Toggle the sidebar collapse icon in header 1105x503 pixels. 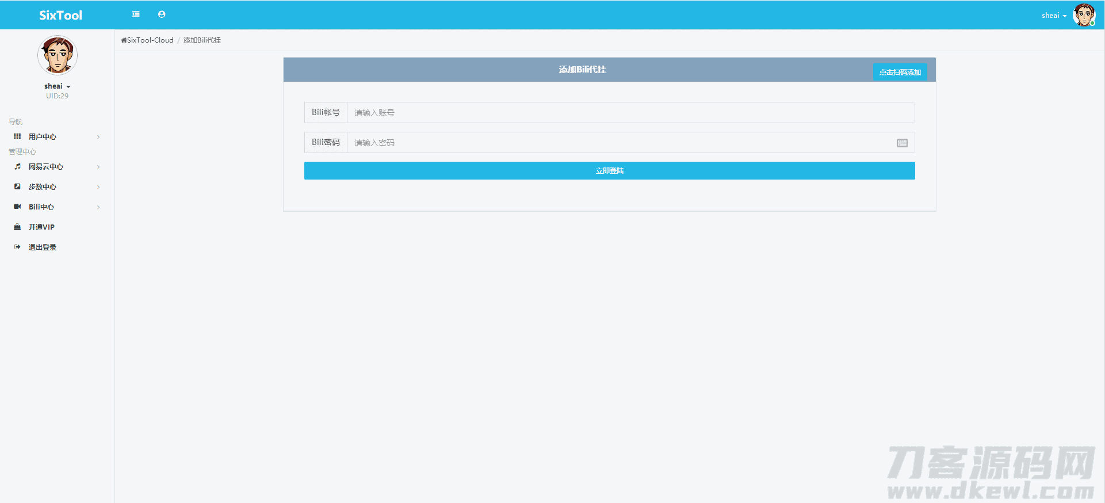(136, 14)
